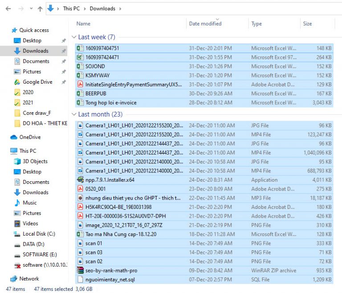Open Documents under Quick access

[36, 61]
